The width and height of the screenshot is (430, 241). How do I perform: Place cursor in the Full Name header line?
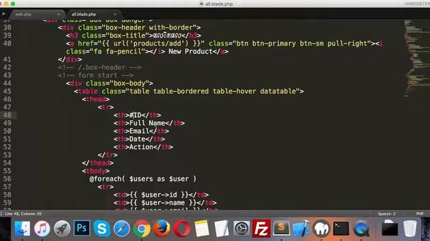[x=149, y=123]
